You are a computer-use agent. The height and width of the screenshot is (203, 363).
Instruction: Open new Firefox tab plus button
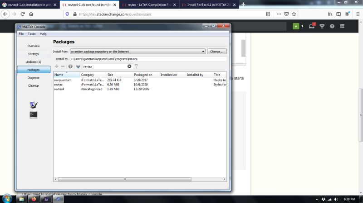(243, 4)
